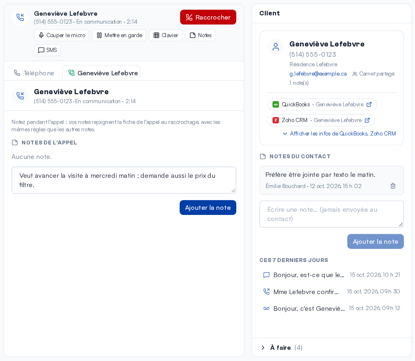Open the SMS message 'Bonjour, est-ce que le...'
Viewport: 415px width, 361px height.
click(331, 275)
